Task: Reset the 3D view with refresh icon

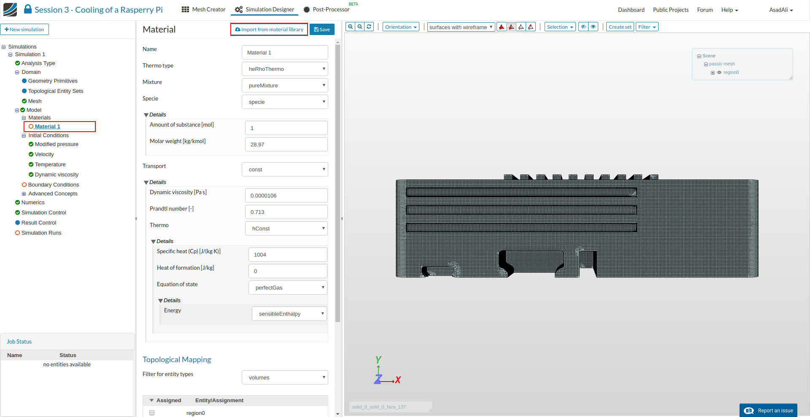Action: (369, 27)
